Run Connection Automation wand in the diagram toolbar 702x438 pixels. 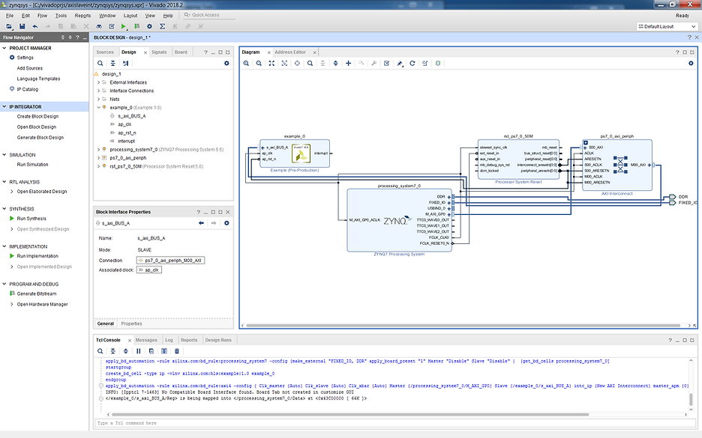(x=398, y=64)
